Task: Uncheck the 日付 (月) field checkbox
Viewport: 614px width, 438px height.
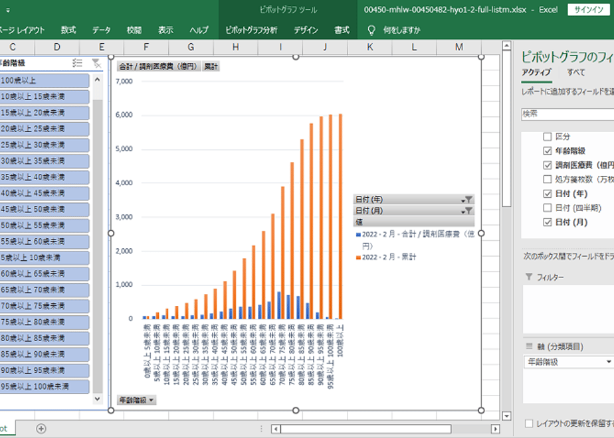Action: 548,222
